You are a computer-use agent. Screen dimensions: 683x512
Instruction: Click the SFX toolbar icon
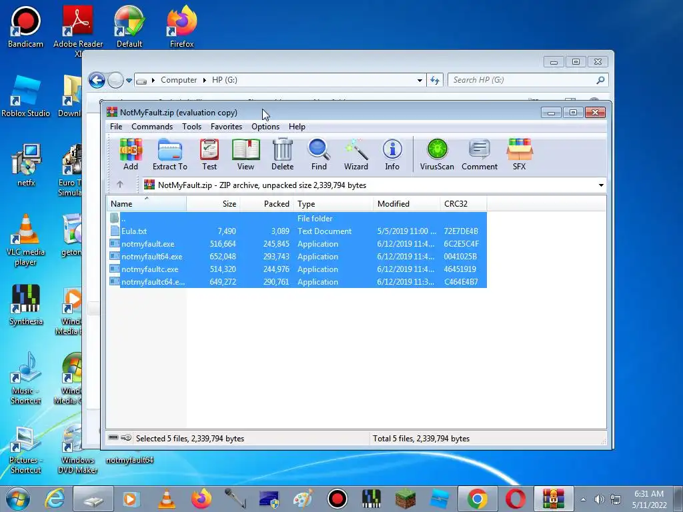pos(519,155)
